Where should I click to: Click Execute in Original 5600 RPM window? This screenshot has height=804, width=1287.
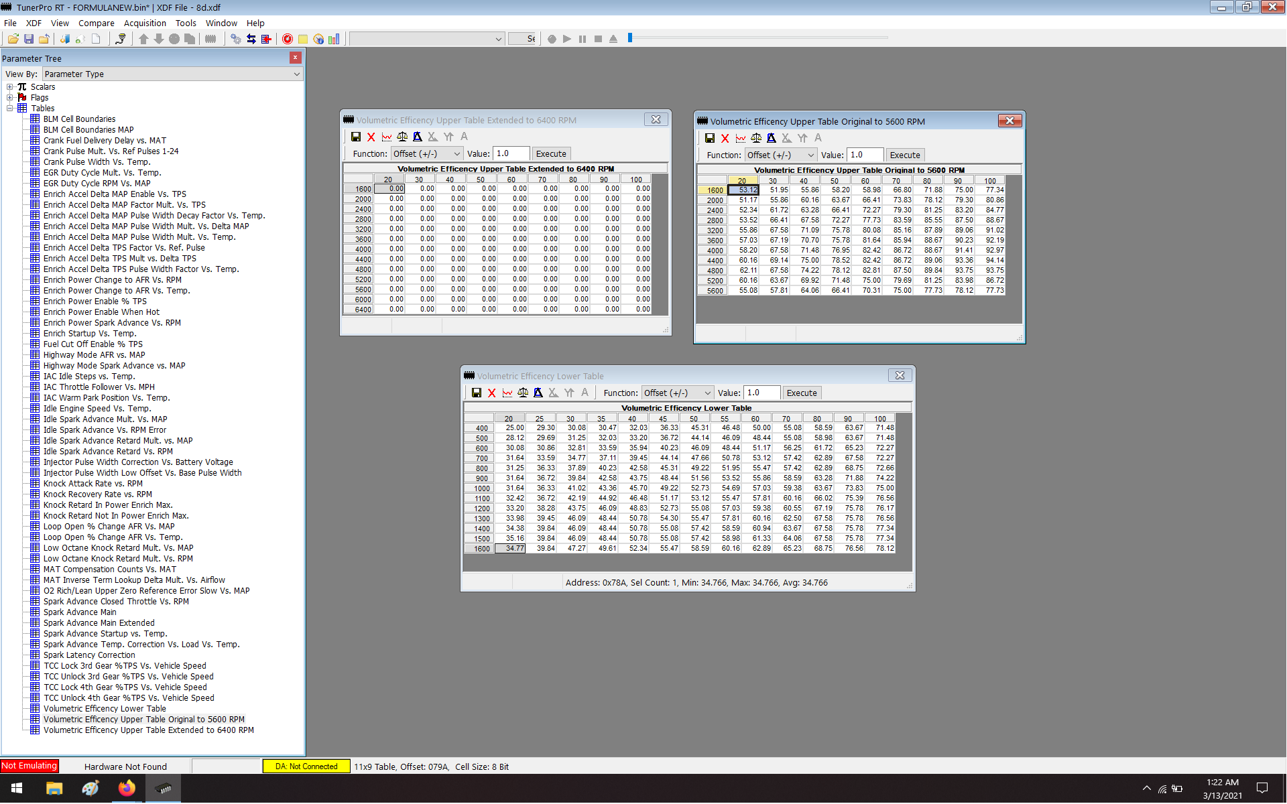tap(904, 155)
